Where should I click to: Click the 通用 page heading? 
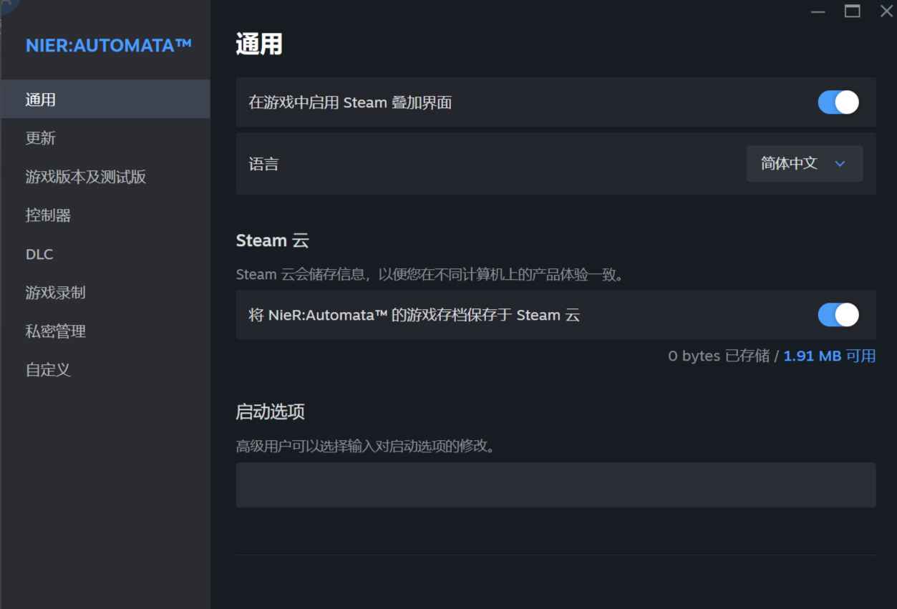pyautogui.click(x=259, y=44)
